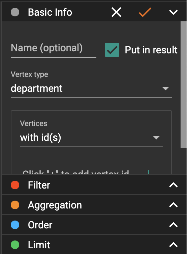This screenshot has width=187, height=254.
Task: Click the blue Order circle icon
Action: pyautogui.click(x=15, y=225)
